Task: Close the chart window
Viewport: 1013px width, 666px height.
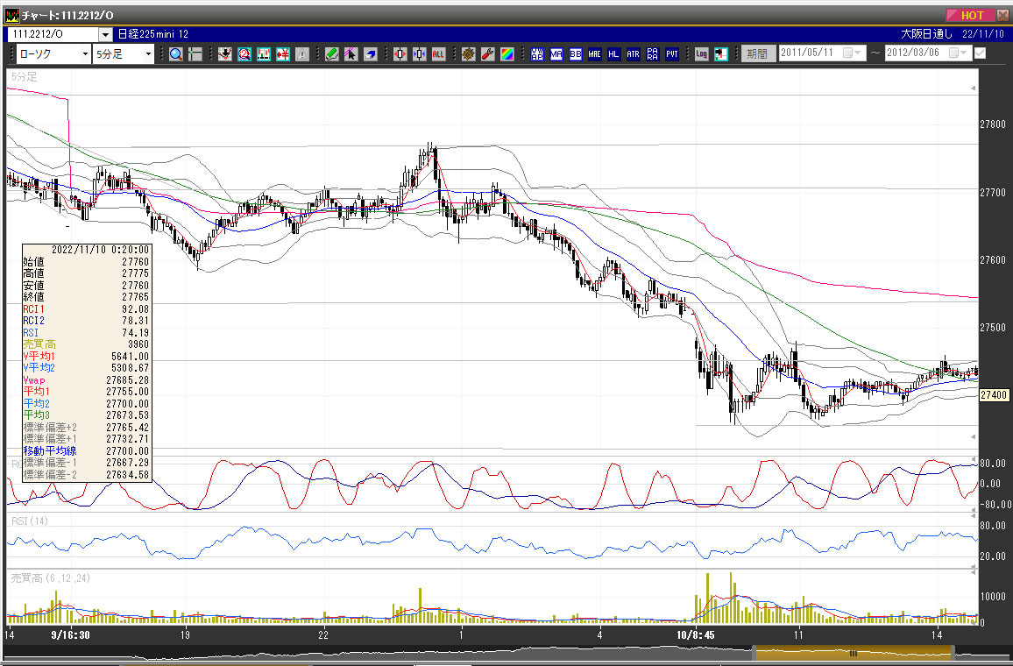Action: [1002, 16]
